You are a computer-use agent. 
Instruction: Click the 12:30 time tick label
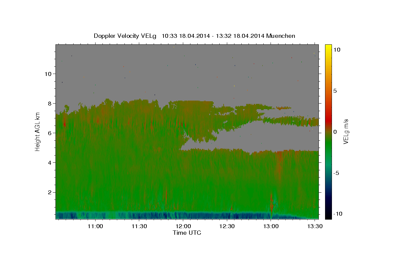click(227, 227)
